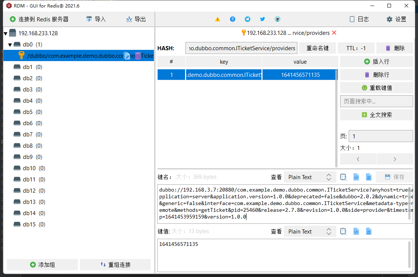Image resolution: width=418 pixels, height=277 pixels.
Task: Click 重命名键 rename key button
Action: (x=317, y=48)
